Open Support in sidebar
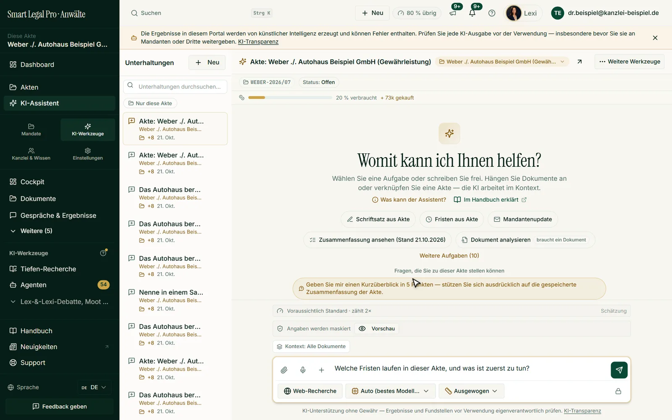Viewport: 672px width, 420px height. tap(60, 363)
